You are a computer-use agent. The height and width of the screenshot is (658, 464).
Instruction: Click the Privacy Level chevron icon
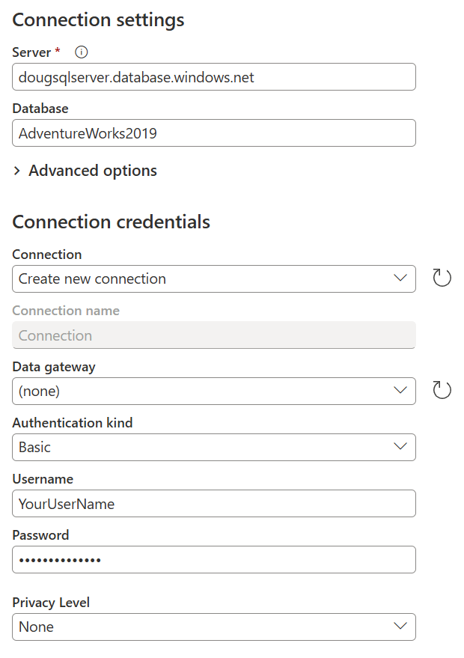point(399,627)
